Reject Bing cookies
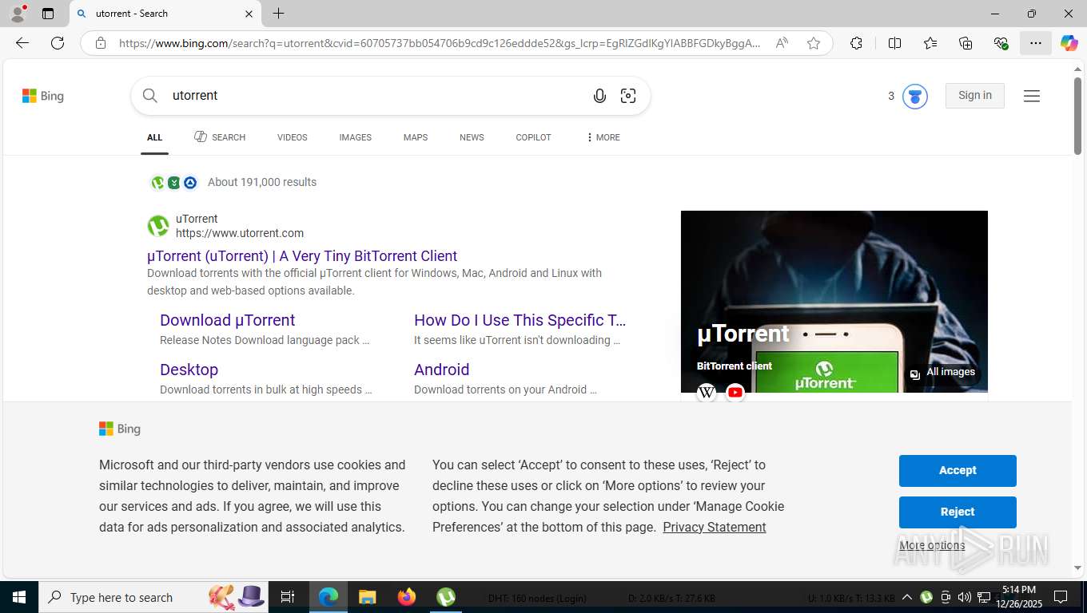This screenshot has height=613, width=1087. coord(958,512)
